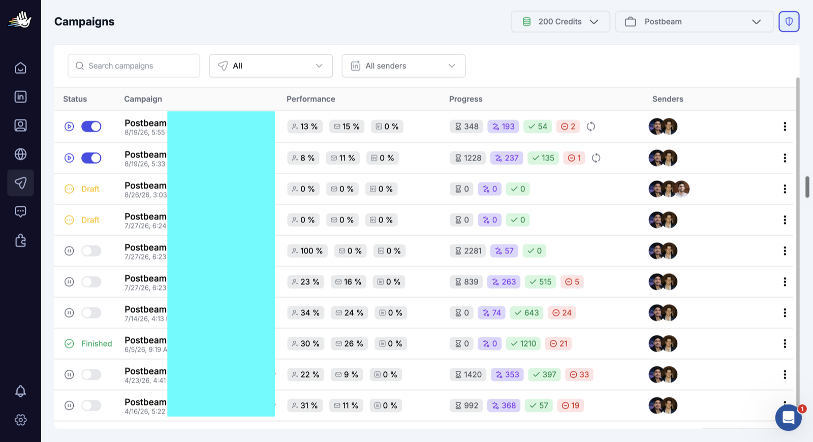Image resolution: width=813 pixels, height=442 pixels.
Task: Click the 100 % acceptance rate badge
Action: click(x=307, y=251)
